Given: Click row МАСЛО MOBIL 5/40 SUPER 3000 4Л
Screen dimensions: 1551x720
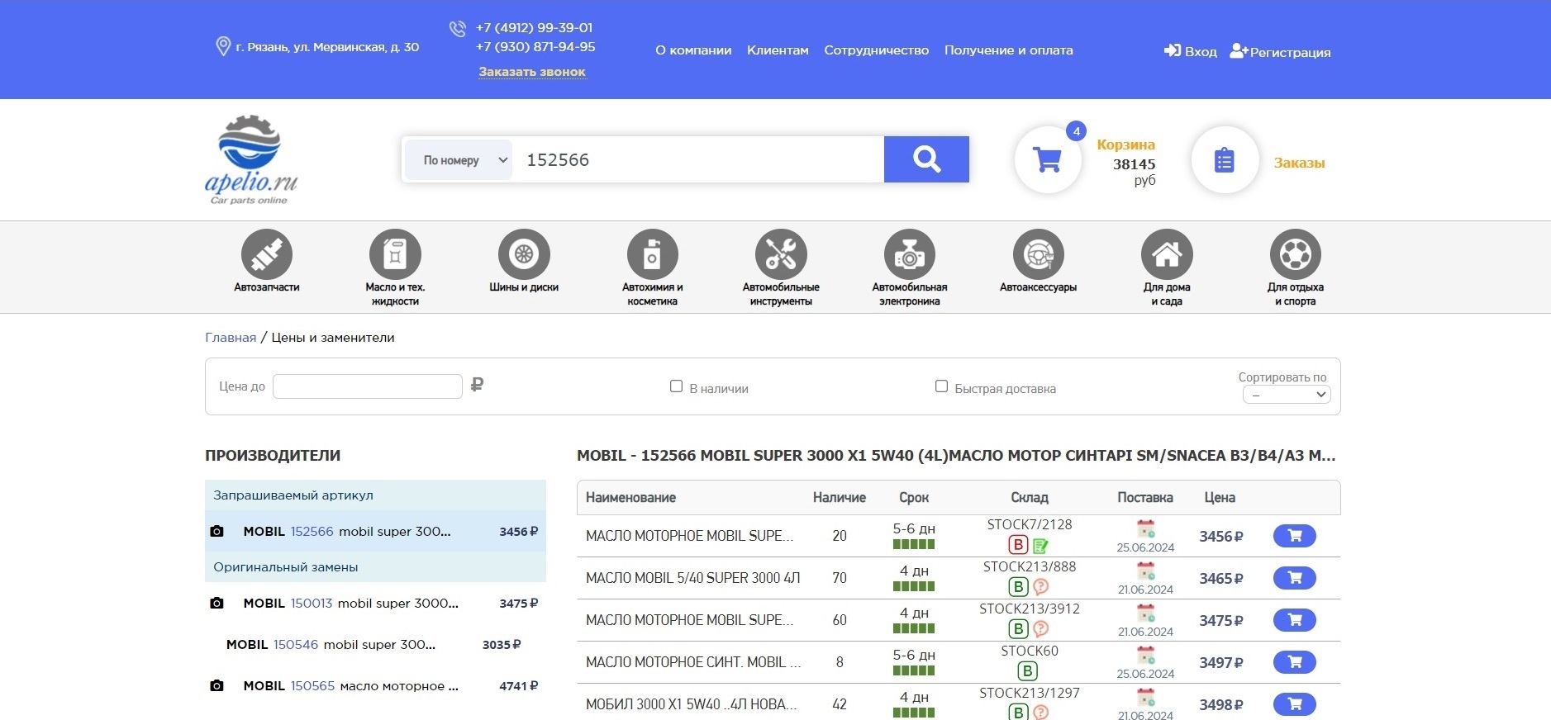Looking at the screenshot, I should tap(693, 578).
